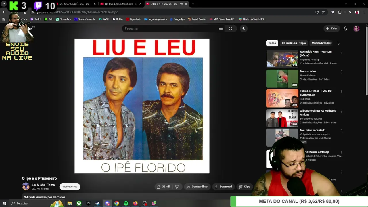Click the Download button

223,187
